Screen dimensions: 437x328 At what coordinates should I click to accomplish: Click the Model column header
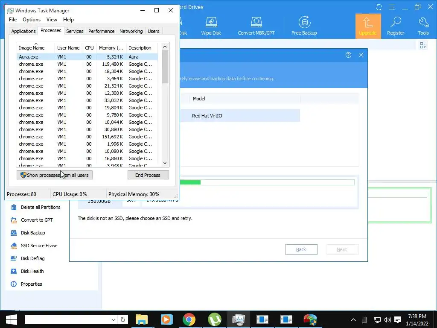(245, 99)
